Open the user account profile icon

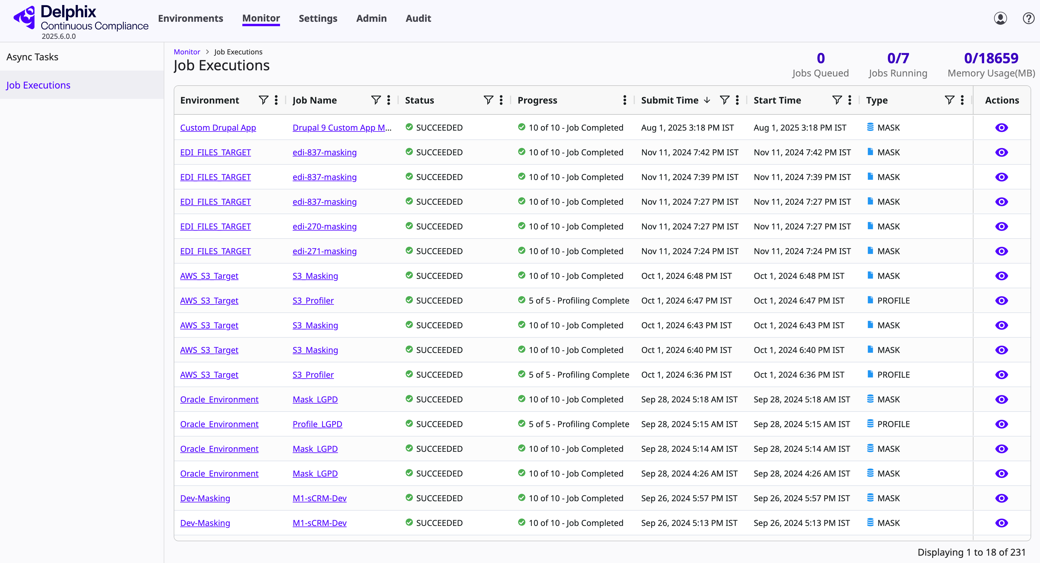tap(1000, 19)
